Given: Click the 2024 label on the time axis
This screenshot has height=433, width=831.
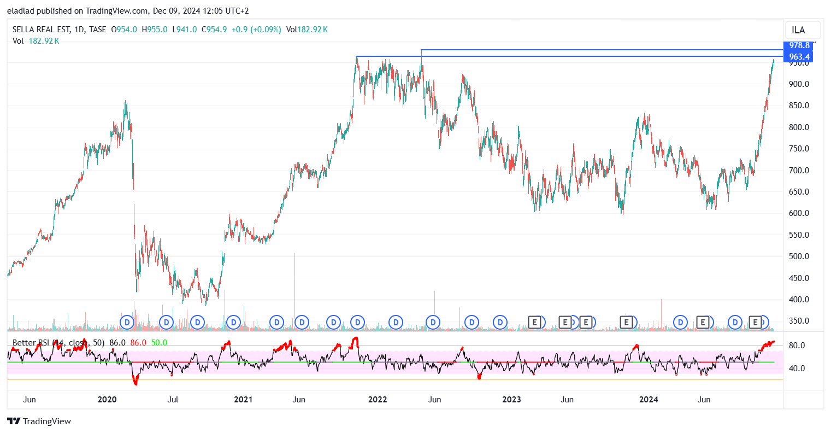Looking at the screenshot, I should coord(649,400).
